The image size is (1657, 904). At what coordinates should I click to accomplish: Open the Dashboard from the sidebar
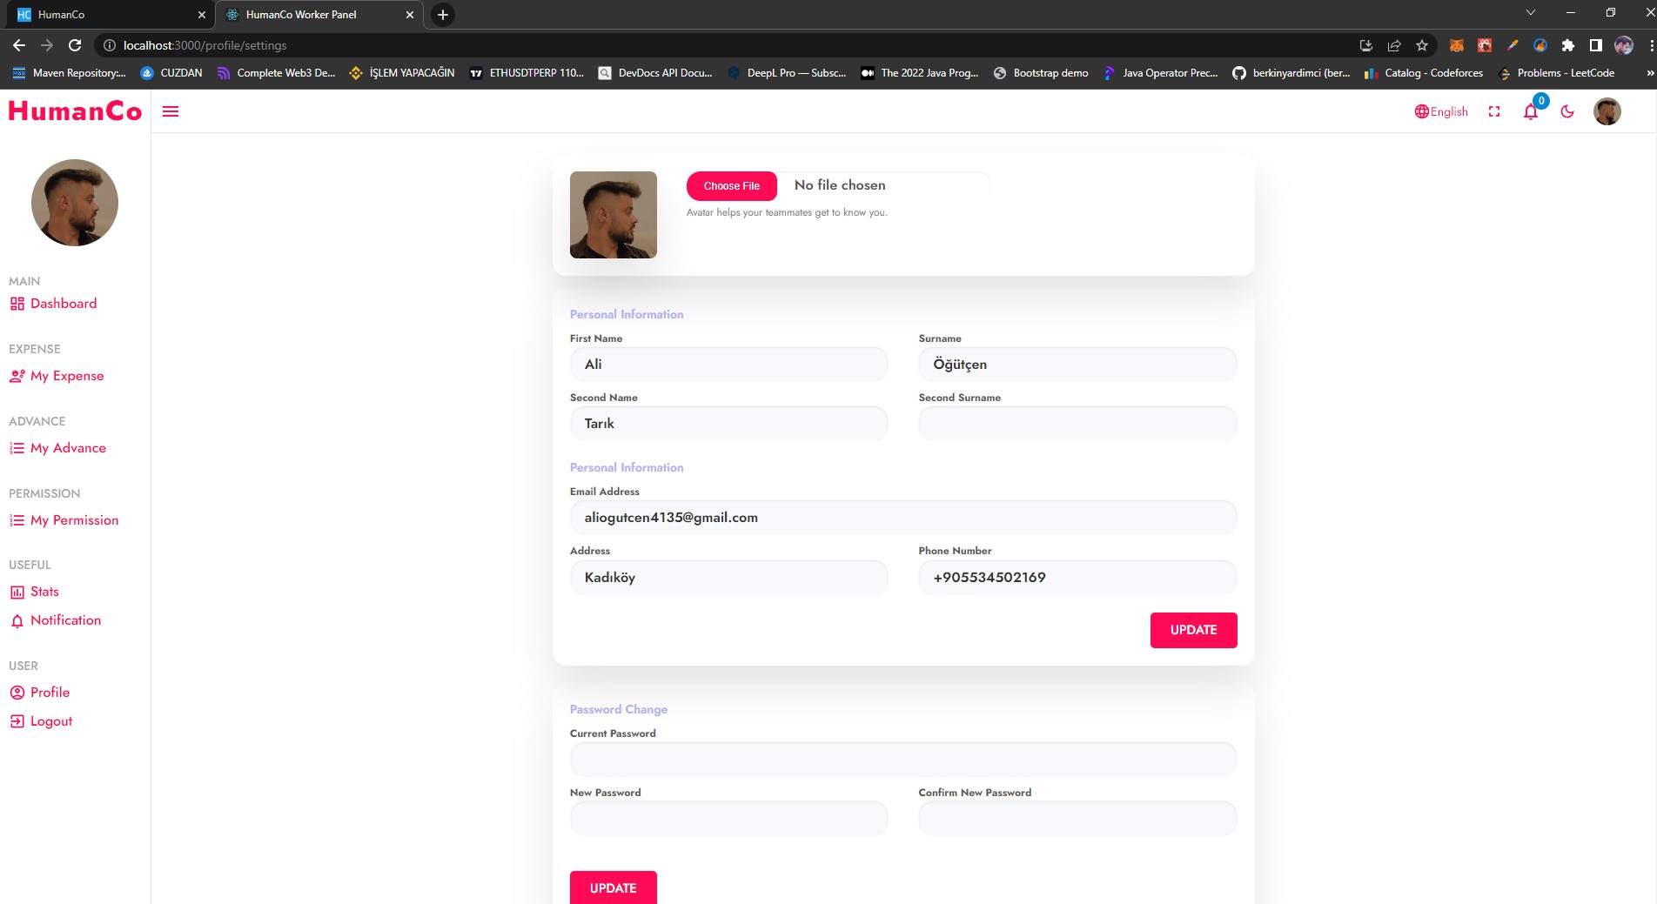pos(63,303)
